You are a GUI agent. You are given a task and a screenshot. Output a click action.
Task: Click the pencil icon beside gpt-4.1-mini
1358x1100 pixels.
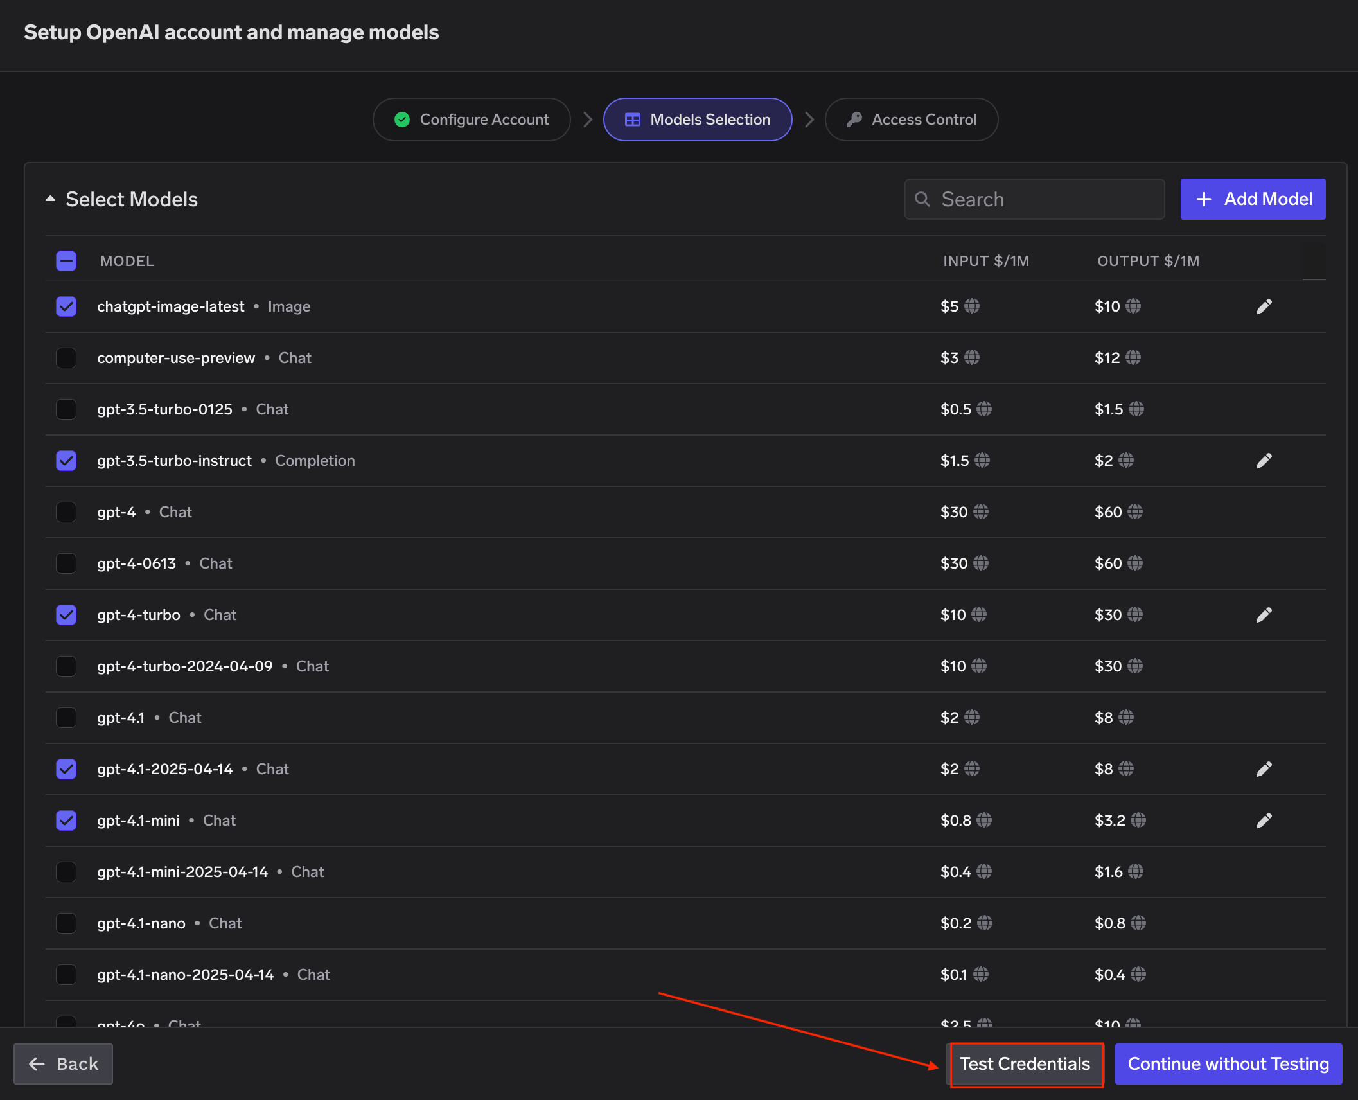(1264, 821)
